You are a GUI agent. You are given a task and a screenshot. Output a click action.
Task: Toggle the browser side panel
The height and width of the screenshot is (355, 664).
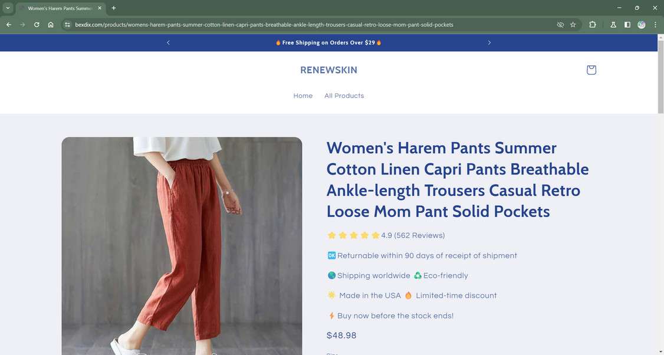coord(627,25)
